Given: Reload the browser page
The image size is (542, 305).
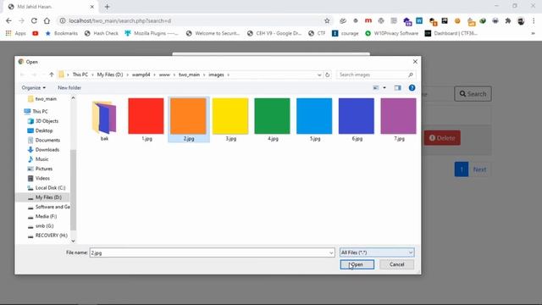Looking at the screenshot, I should 34,20.
